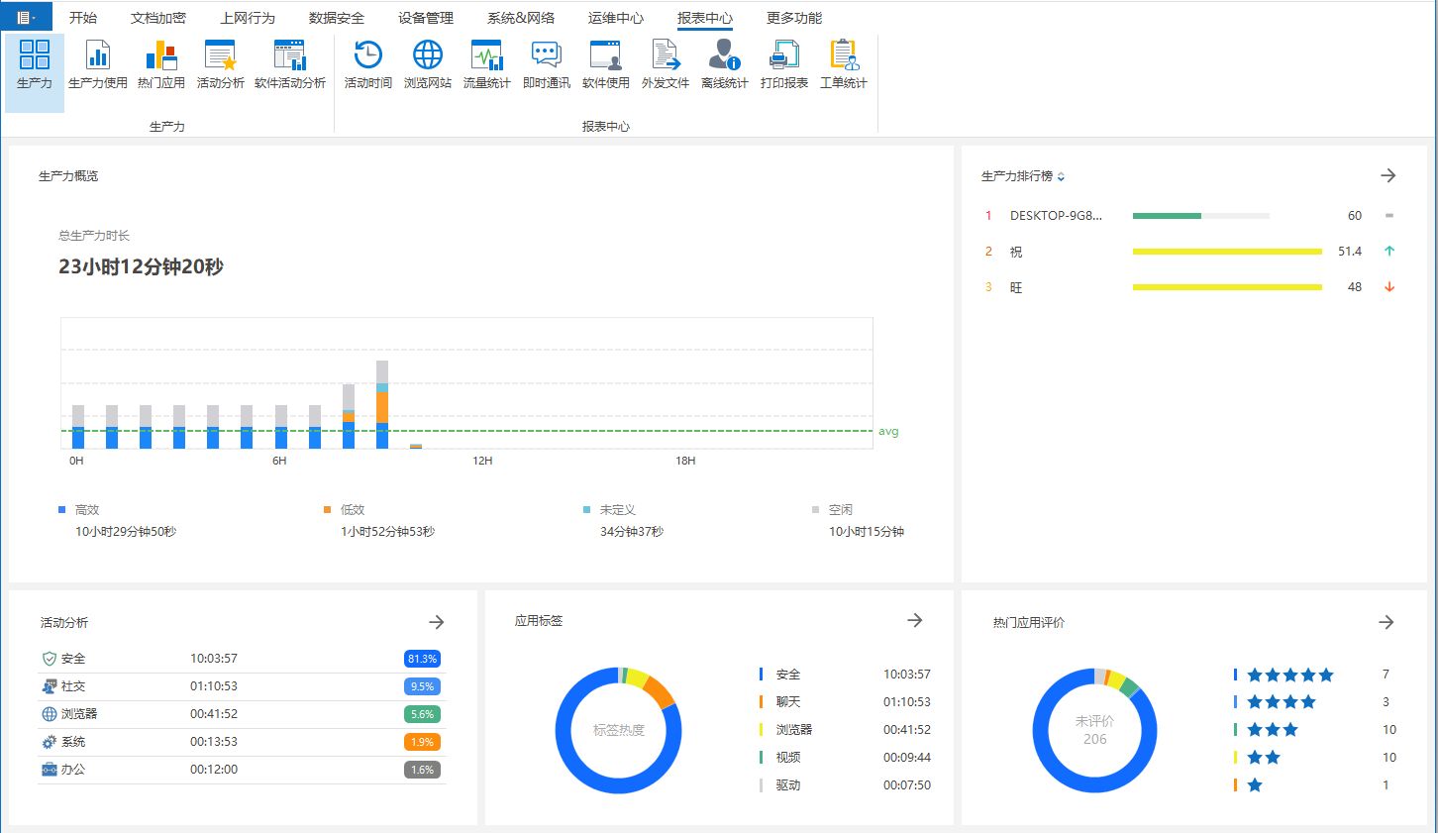Open the 离线统计 report
This screenshot has width=1438, height=833.
[725, 65]
